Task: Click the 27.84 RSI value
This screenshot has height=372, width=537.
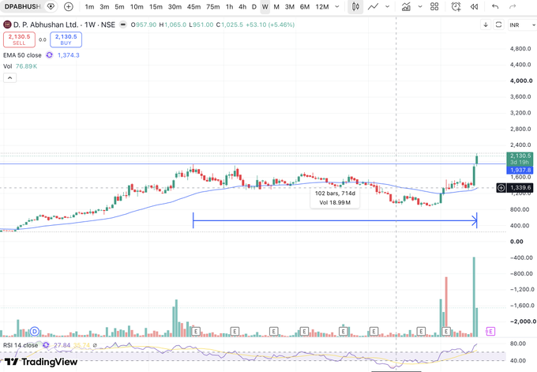Action: coord(62,345)
